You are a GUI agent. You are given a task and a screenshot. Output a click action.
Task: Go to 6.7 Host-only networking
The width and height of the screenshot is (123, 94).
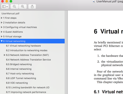tap(20, 74)
